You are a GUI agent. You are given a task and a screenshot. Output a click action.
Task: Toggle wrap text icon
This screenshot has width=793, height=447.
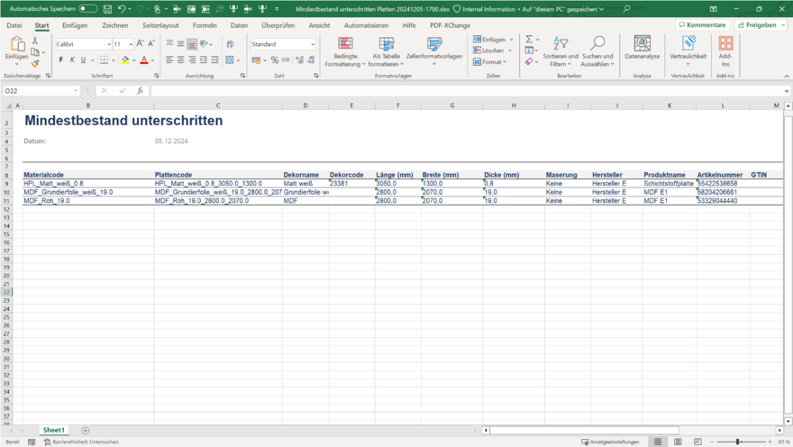tap(230, 44)
